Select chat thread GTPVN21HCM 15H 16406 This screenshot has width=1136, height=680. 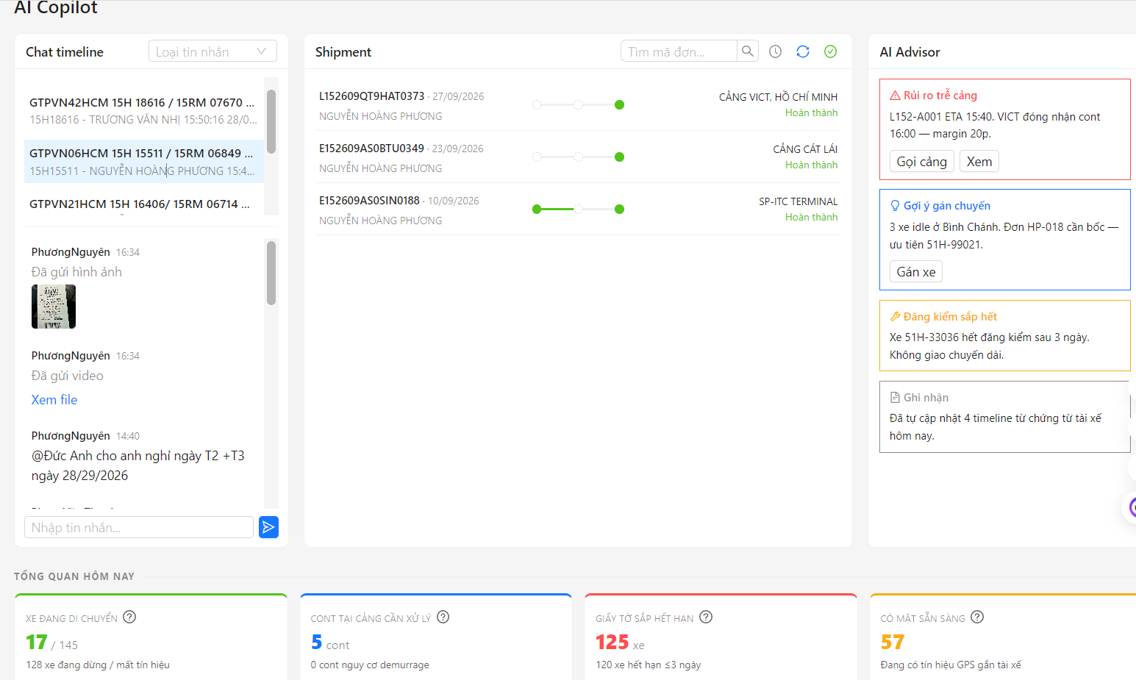point(143,204)
